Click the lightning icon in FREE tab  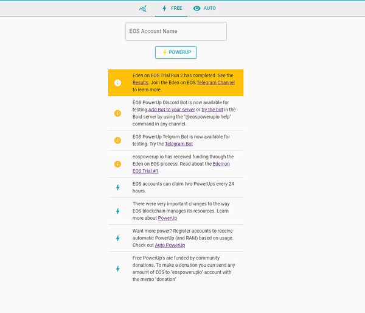[164, 9]
